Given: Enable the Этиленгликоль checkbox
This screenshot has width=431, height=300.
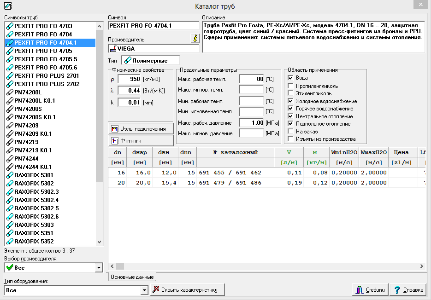Looking at the screenshot, I should 290,93.
